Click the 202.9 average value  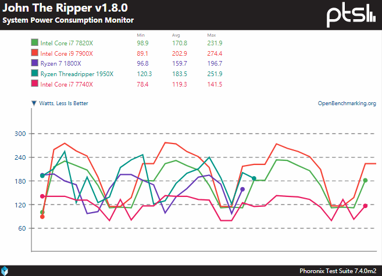coord(180,53)
